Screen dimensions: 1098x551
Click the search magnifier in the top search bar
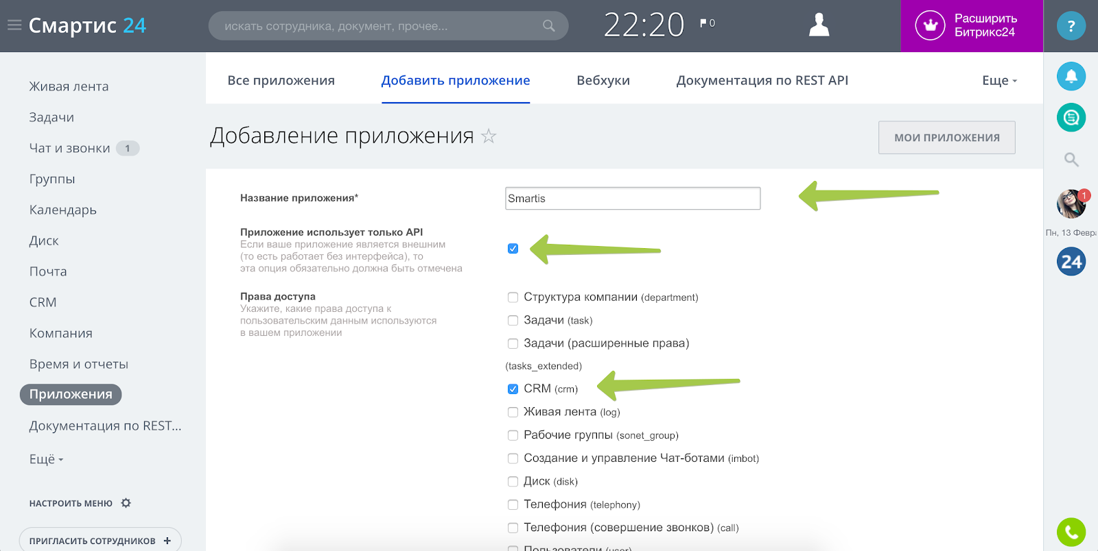pos(548,26)
